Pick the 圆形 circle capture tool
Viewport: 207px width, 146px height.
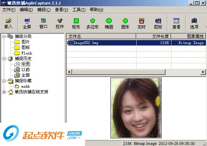point(125,24)
